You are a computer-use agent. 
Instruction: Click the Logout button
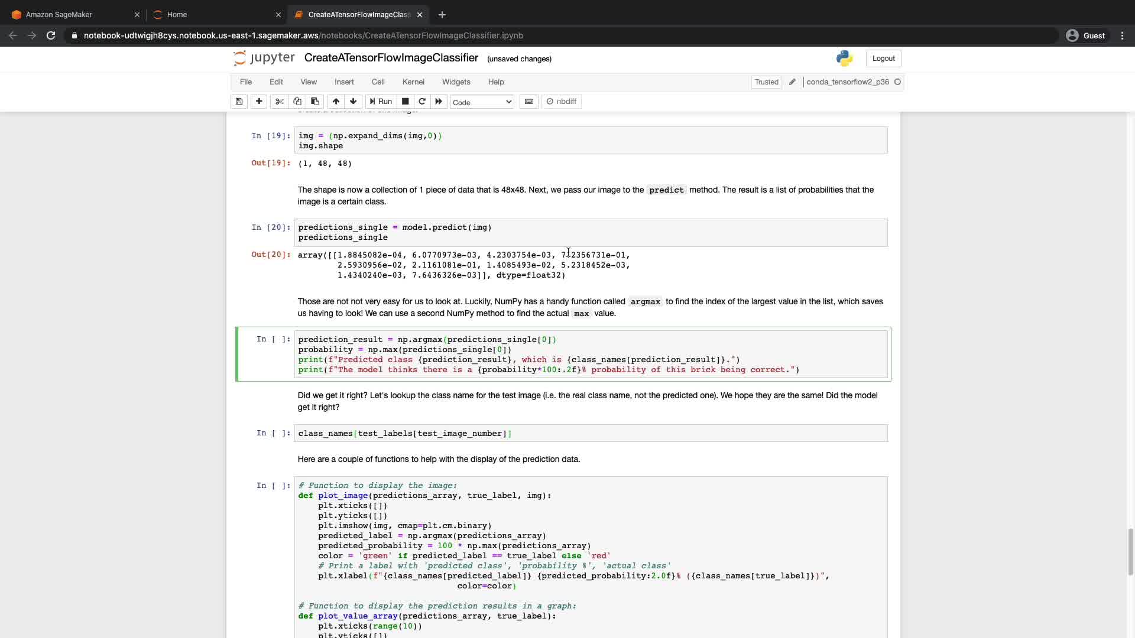point(883,58)
